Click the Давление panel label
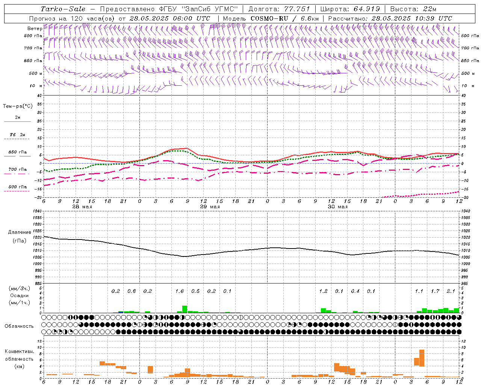Screen dimensions: 481x385 [x=20, y=232]
